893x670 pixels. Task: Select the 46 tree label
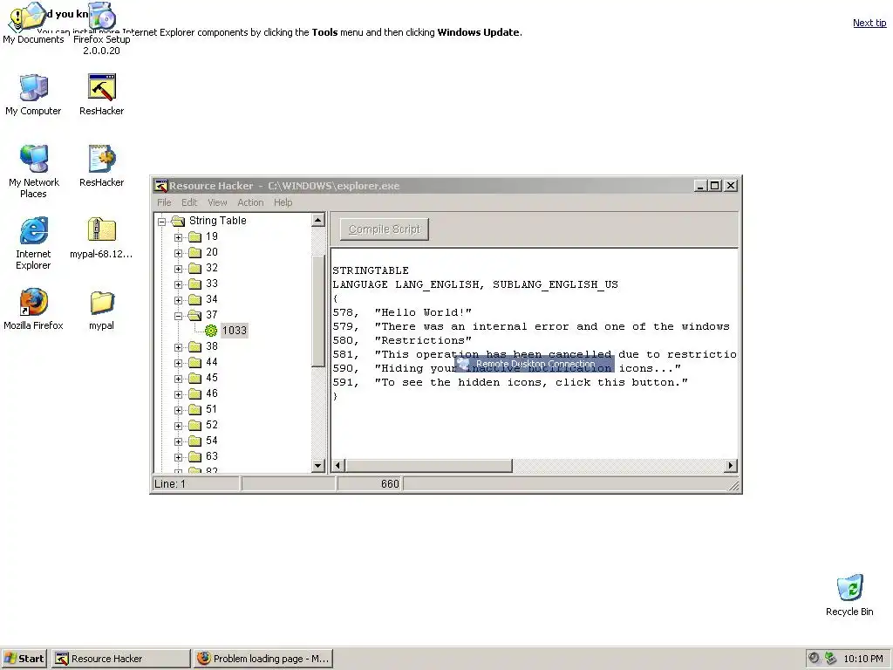click(212, 393)
